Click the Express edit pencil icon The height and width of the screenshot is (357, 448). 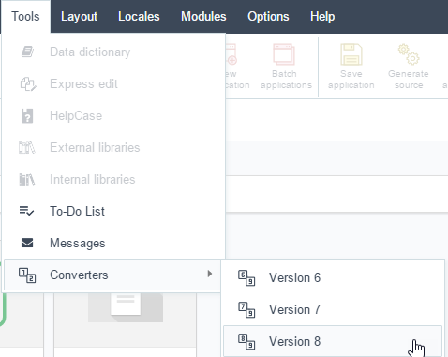(28, 83)
